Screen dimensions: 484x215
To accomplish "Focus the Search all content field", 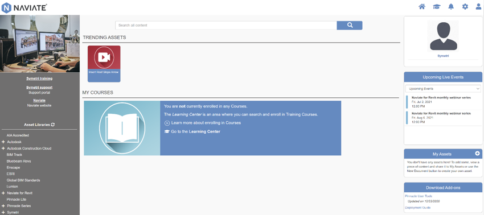I will [x=226, y=25].
